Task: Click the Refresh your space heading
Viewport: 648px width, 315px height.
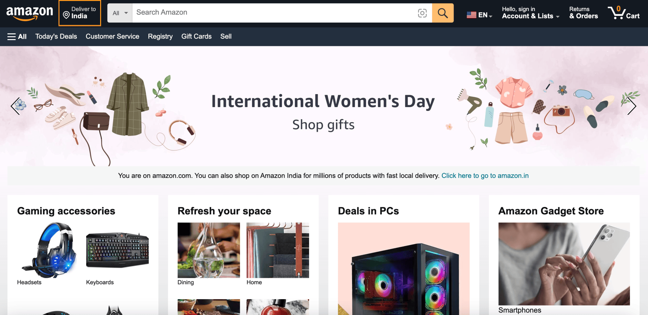Action: click(224, 211)
